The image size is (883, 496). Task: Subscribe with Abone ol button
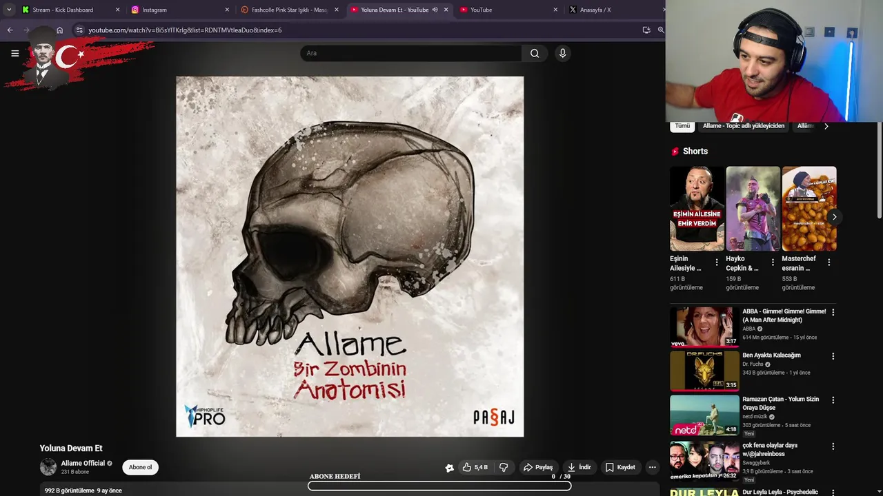(x=140, y=467)
